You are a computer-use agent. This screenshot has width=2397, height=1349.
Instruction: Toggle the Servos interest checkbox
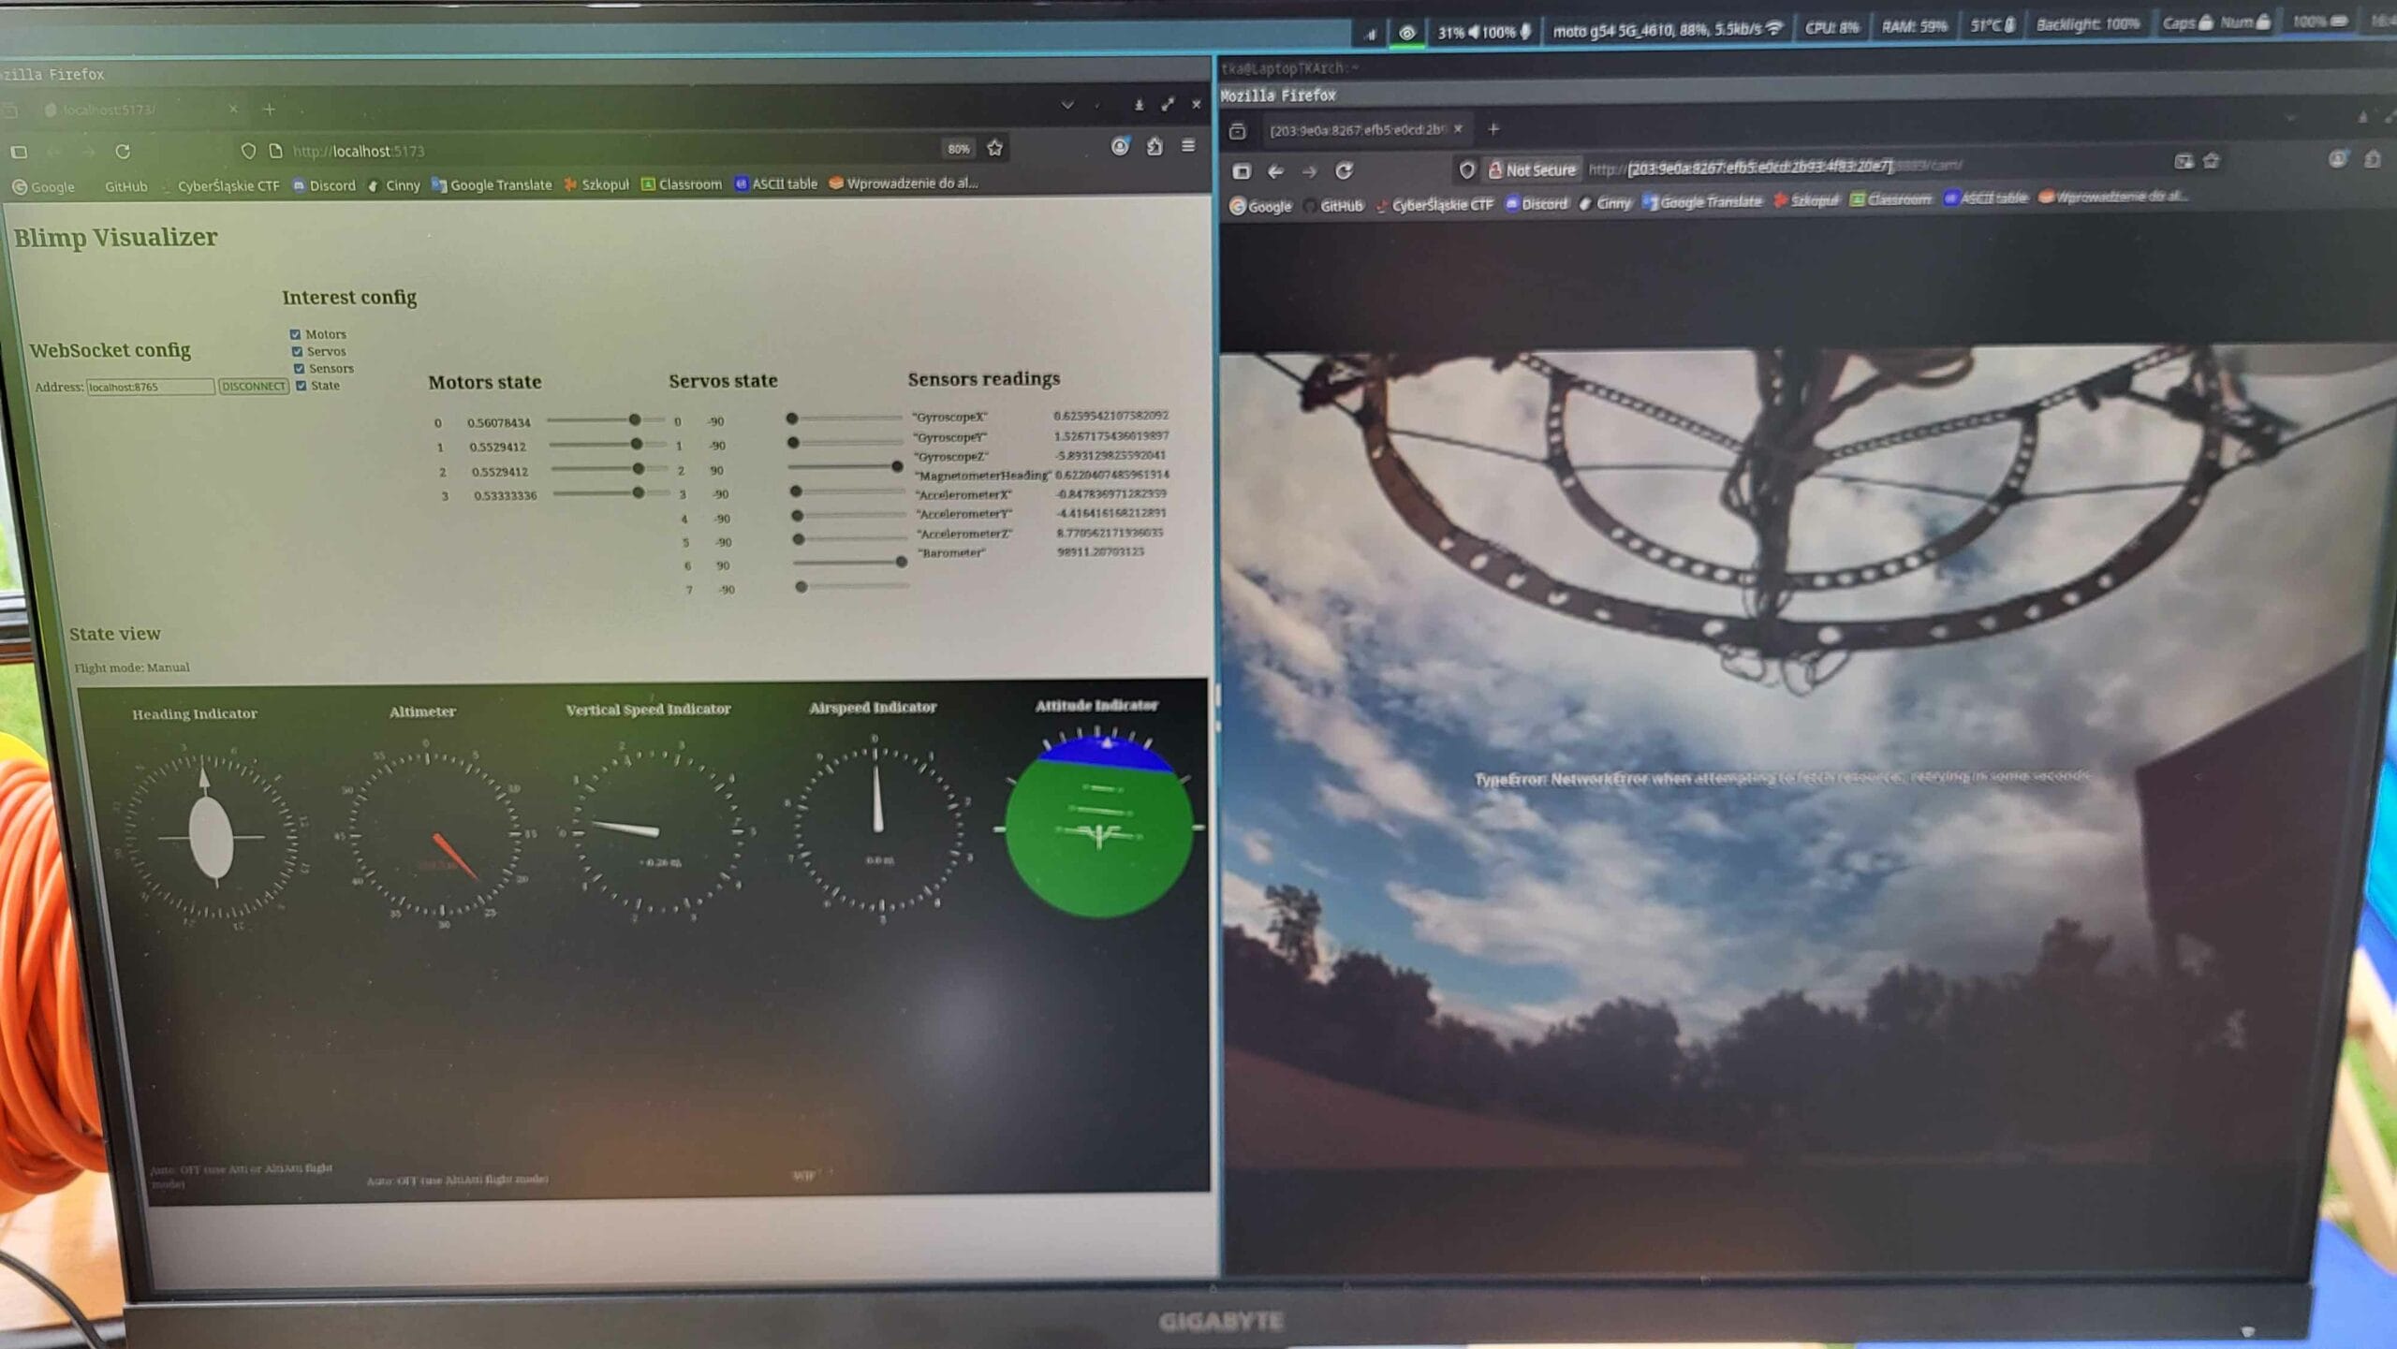tap(297, 352)
